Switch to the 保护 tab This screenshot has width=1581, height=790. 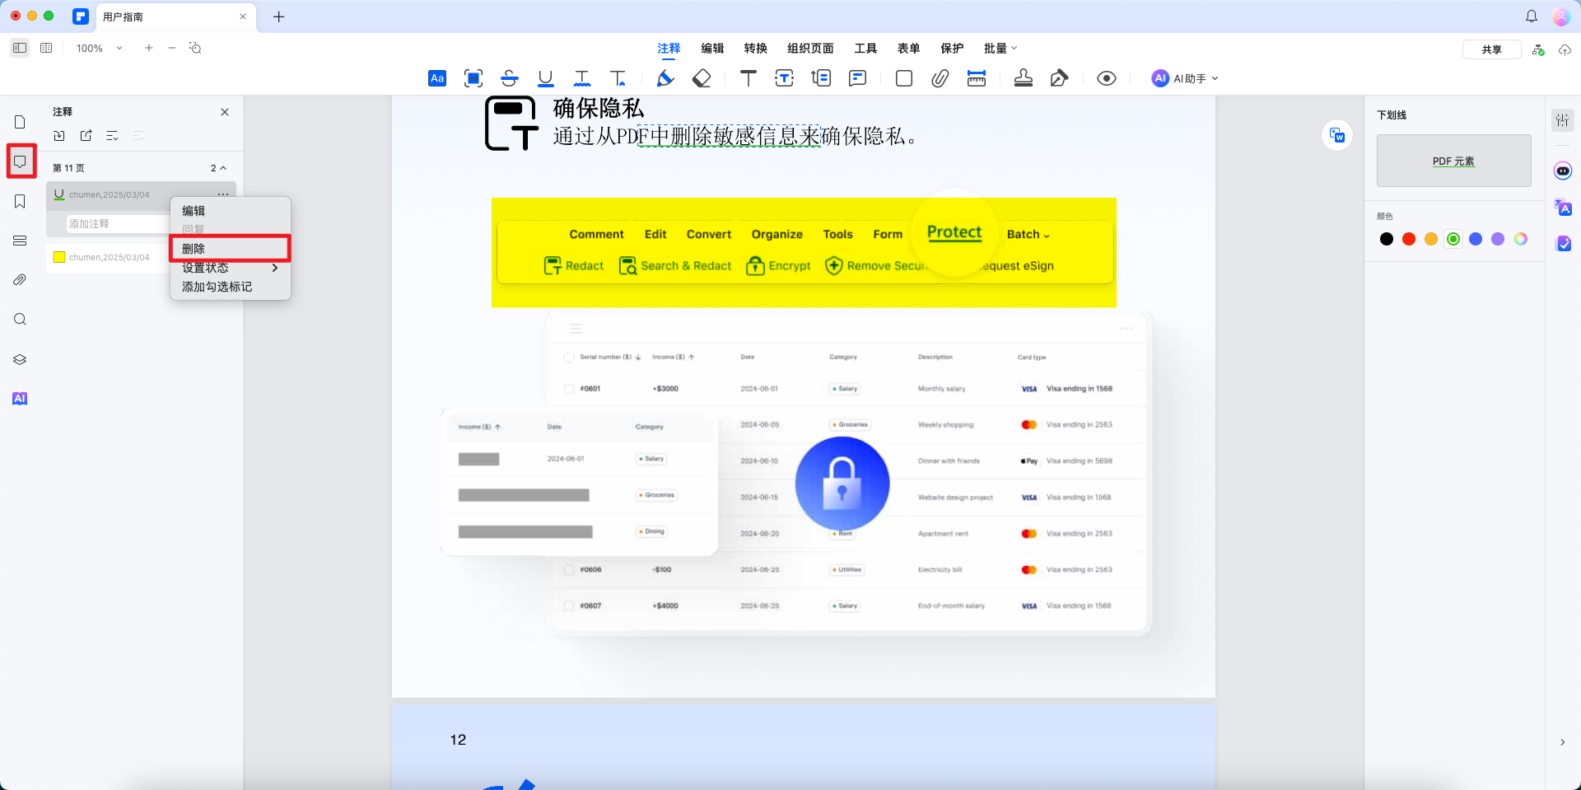(952, 49)
